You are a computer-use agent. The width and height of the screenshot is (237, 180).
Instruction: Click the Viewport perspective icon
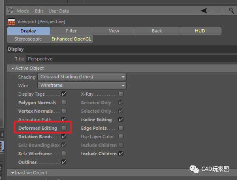point(11,21)
